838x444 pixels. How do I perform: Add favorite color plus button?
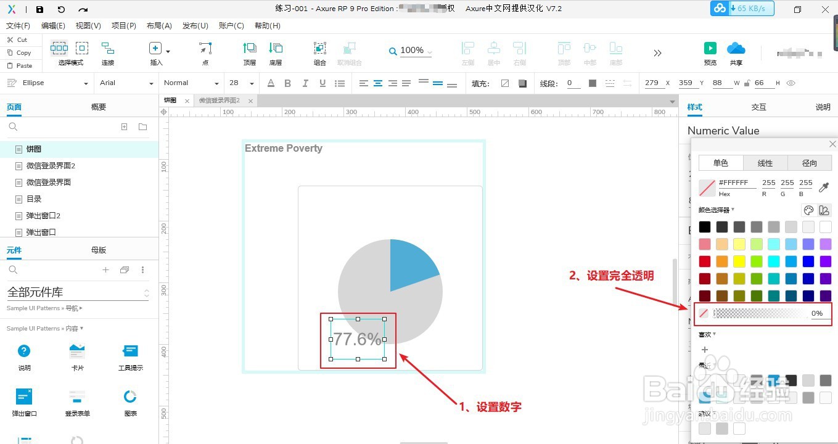(x=705, y=350)
